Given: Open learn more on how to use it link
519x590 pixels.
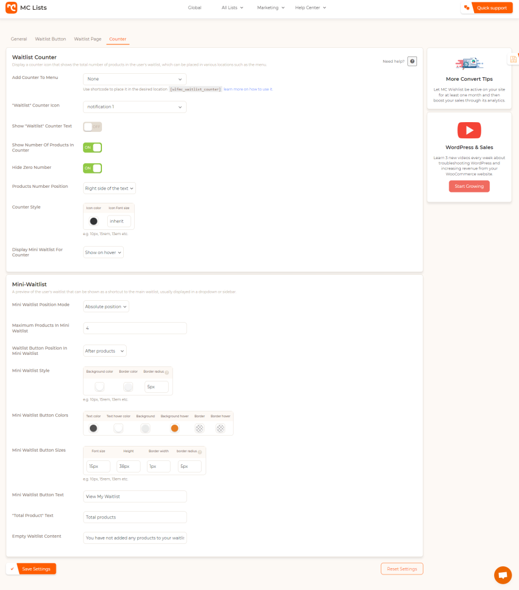Looking at the screenshot, I should [x=248, y=89].
